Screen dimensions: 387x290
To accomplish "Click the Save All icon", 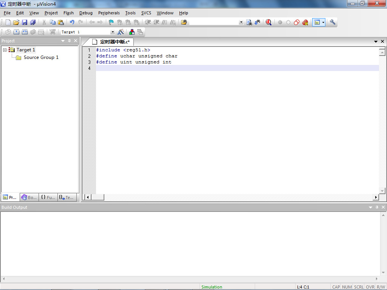I will 33,22.
